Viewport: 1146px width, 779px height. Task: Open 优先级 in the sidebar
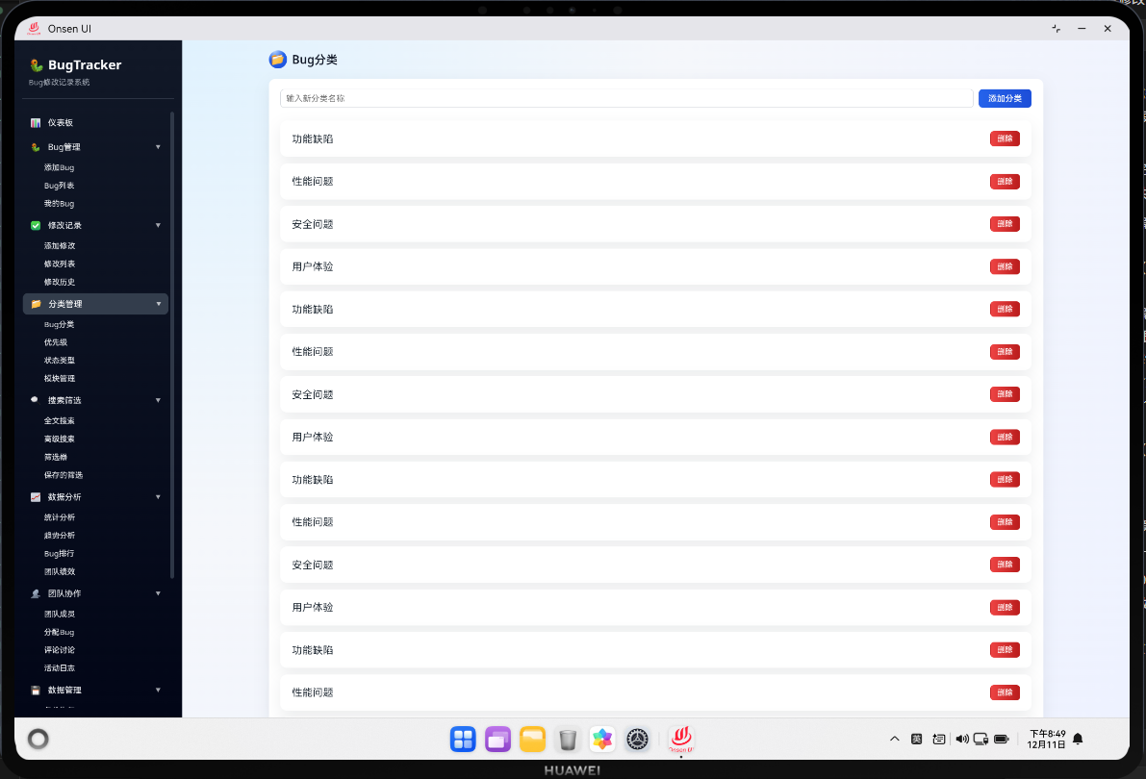[56, 342]
